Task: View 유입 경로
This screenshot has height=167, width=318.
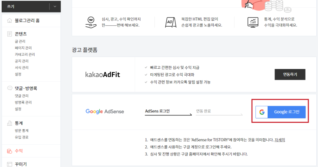Action: point(21,137)
